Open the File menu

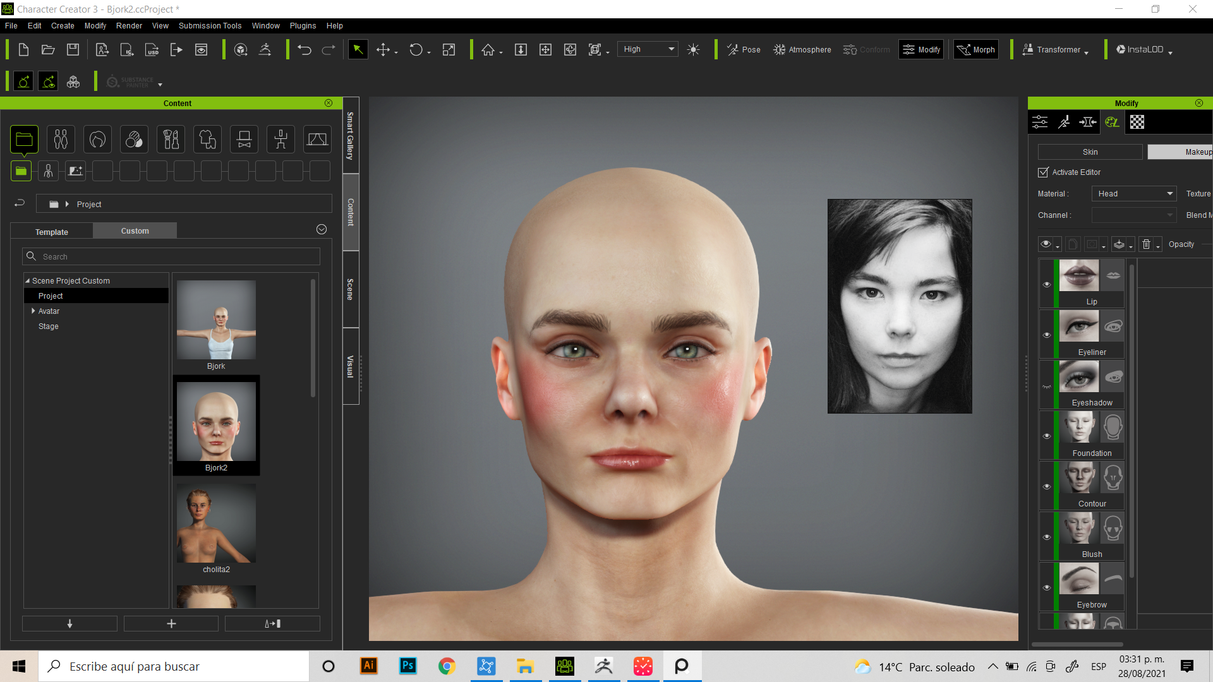coord(11,26)
